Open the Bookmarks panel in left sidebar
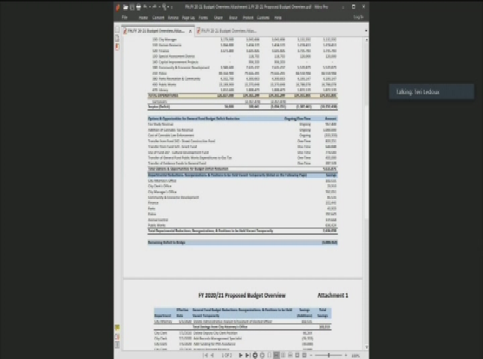483x359 pixels. coord(117,45)
